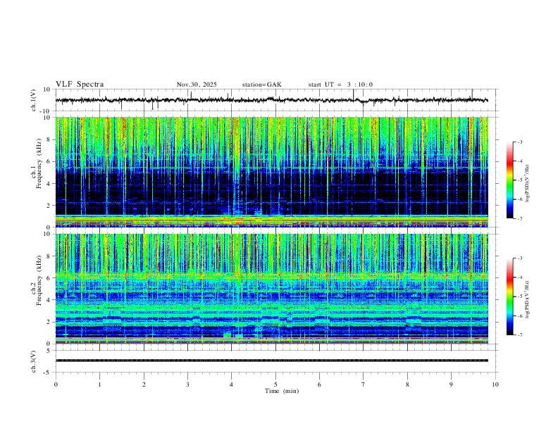Click the ch.3 voltage black band trace
Screen dimensions: 558x431
271,361
